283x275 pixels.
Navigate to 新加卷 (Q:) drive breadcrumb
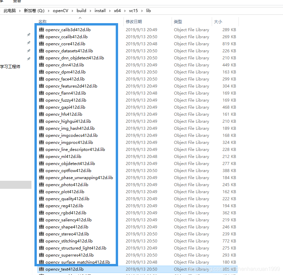[x=34, y=11]
